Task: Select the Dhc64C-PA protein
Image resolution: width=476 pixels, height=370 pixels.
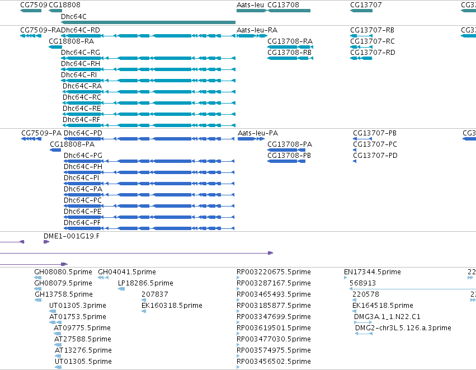Action: pyautogui.click(x=149, y=195)
